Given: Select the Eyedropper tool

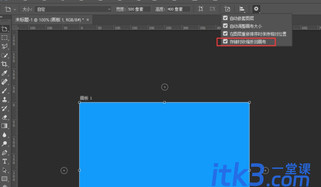Looking at the screenshot, I should pyautogui.click(x=4, y=73).
